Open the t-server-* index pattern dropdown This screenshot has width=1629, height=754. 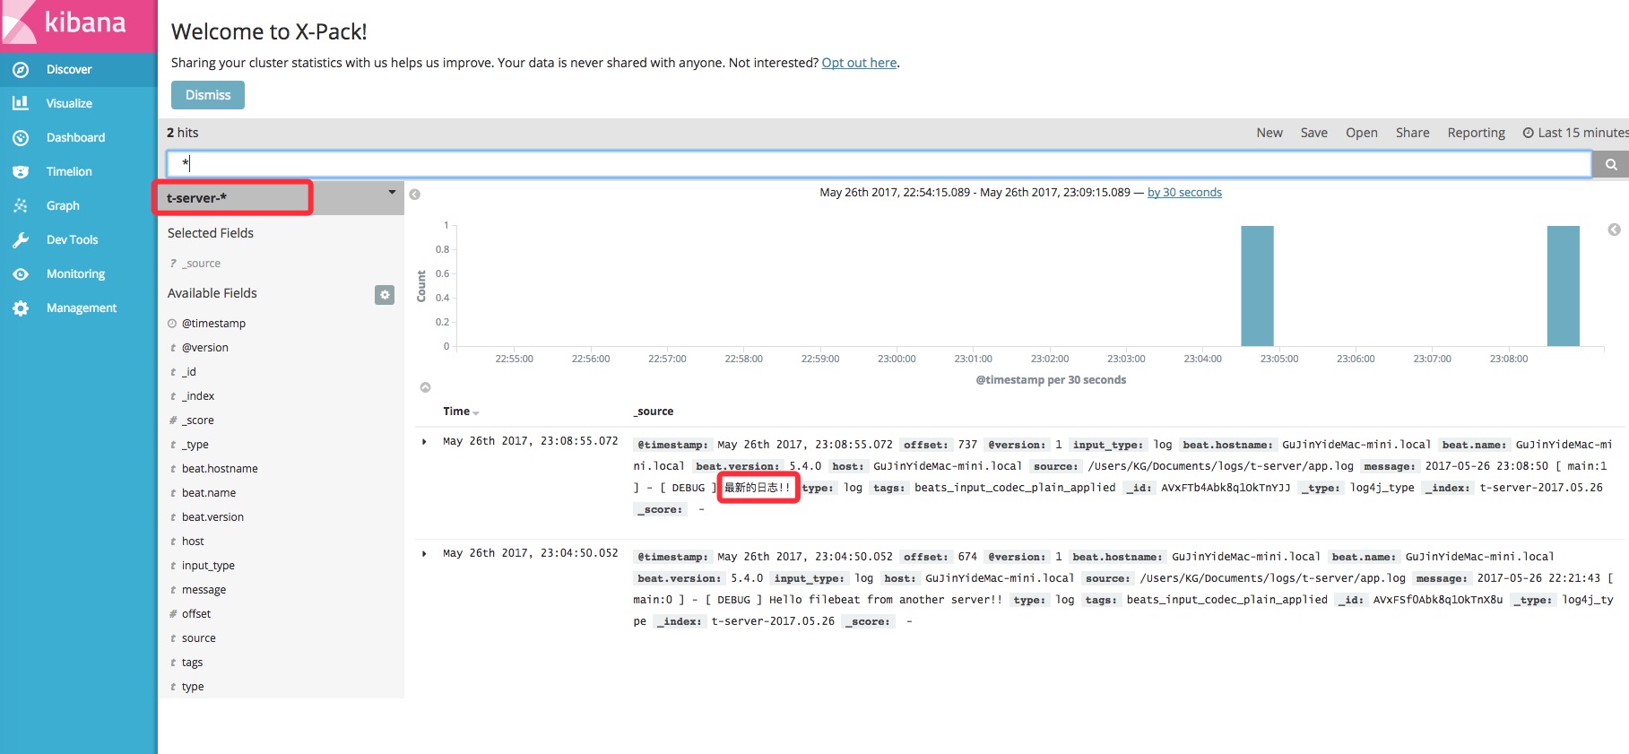coord(392,193)
